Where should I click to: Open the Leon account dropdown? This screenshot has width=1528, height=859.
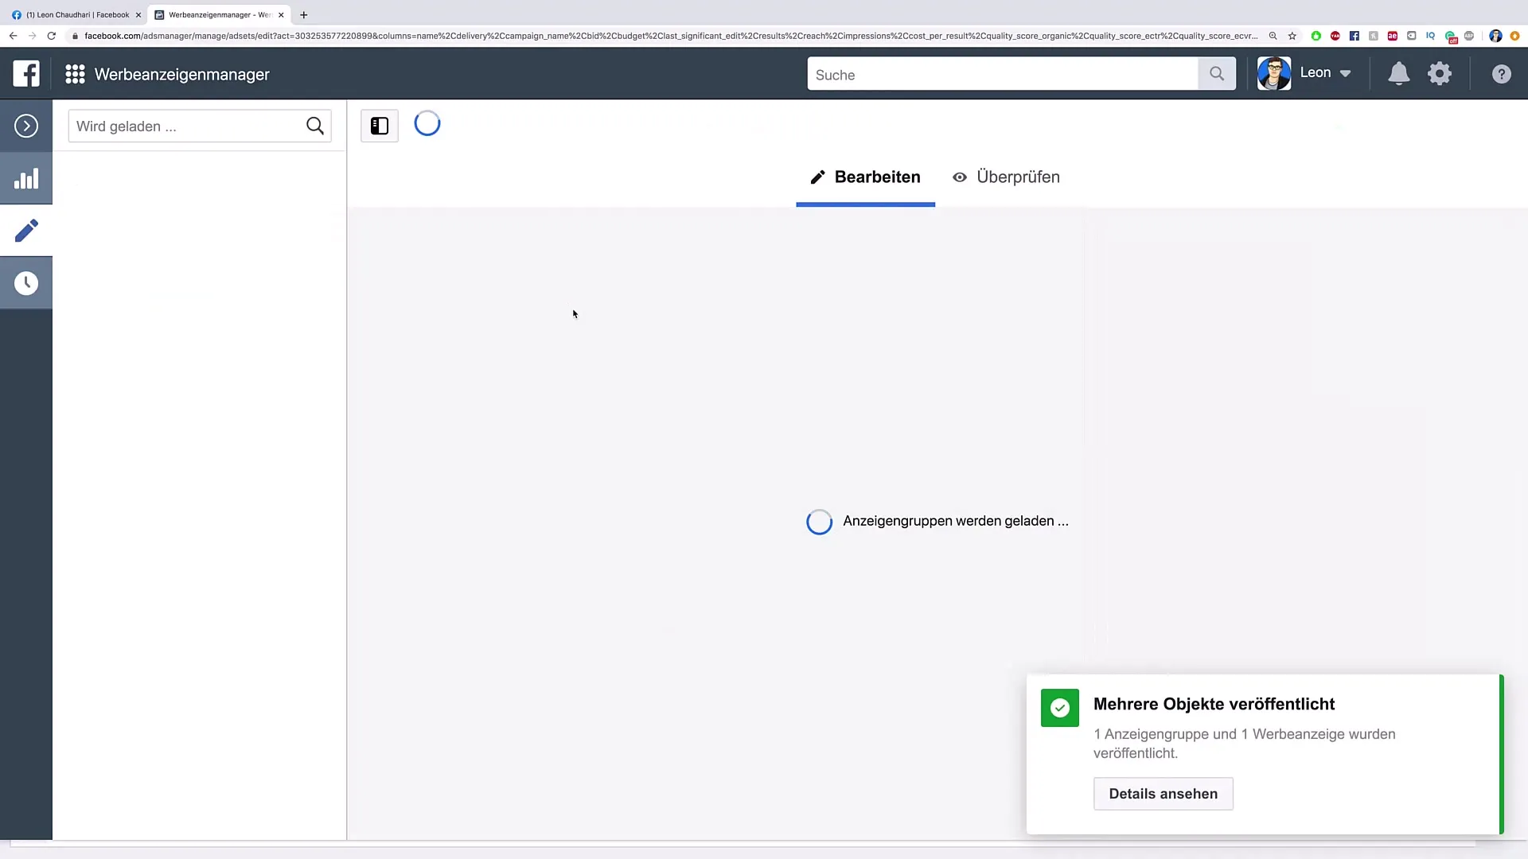(1325, 72)
